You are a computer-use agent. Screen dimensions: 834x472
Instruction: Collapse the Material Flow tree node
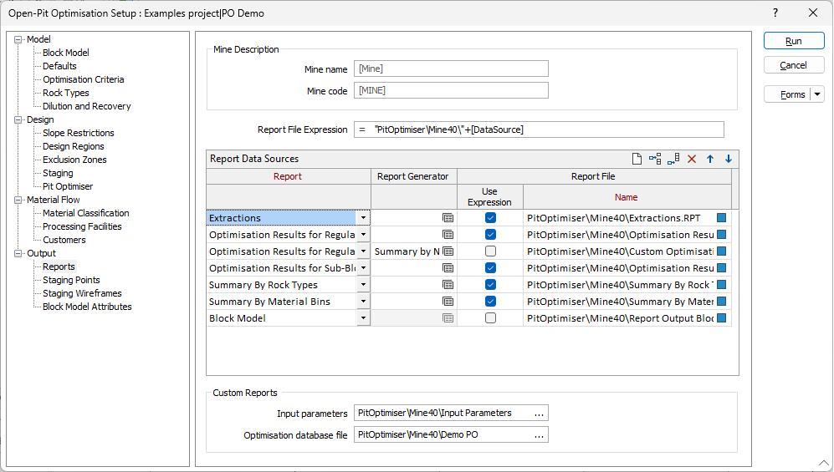18,200
